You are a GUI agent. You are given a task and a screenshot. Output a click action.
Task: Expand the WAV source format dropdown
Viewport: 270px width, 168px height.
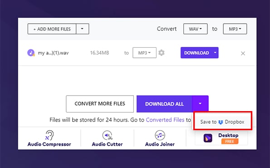click(196, 29)
